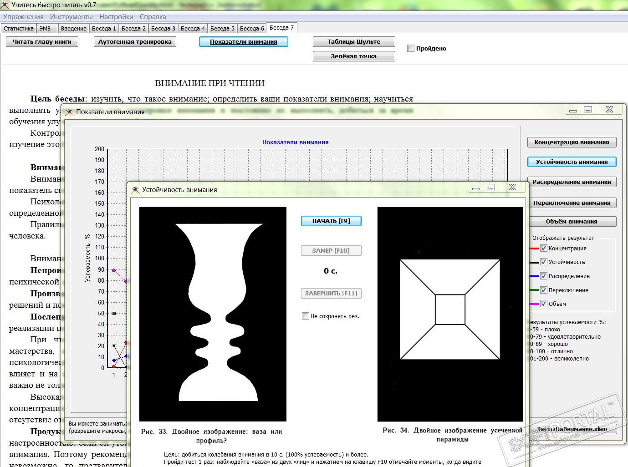The image size is (628, 467).
Task: Switch to the Беседа 2 tab
Action: (134, 28)
